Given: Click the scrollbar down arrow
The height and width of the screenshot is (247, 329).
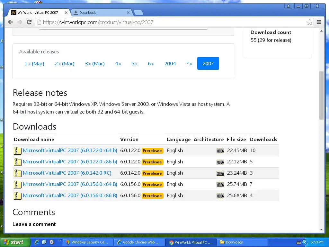Looking at the screenshot, I should 321,230.
